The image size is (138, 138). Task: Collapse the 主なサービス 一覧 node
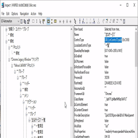[x=29, y=120]
